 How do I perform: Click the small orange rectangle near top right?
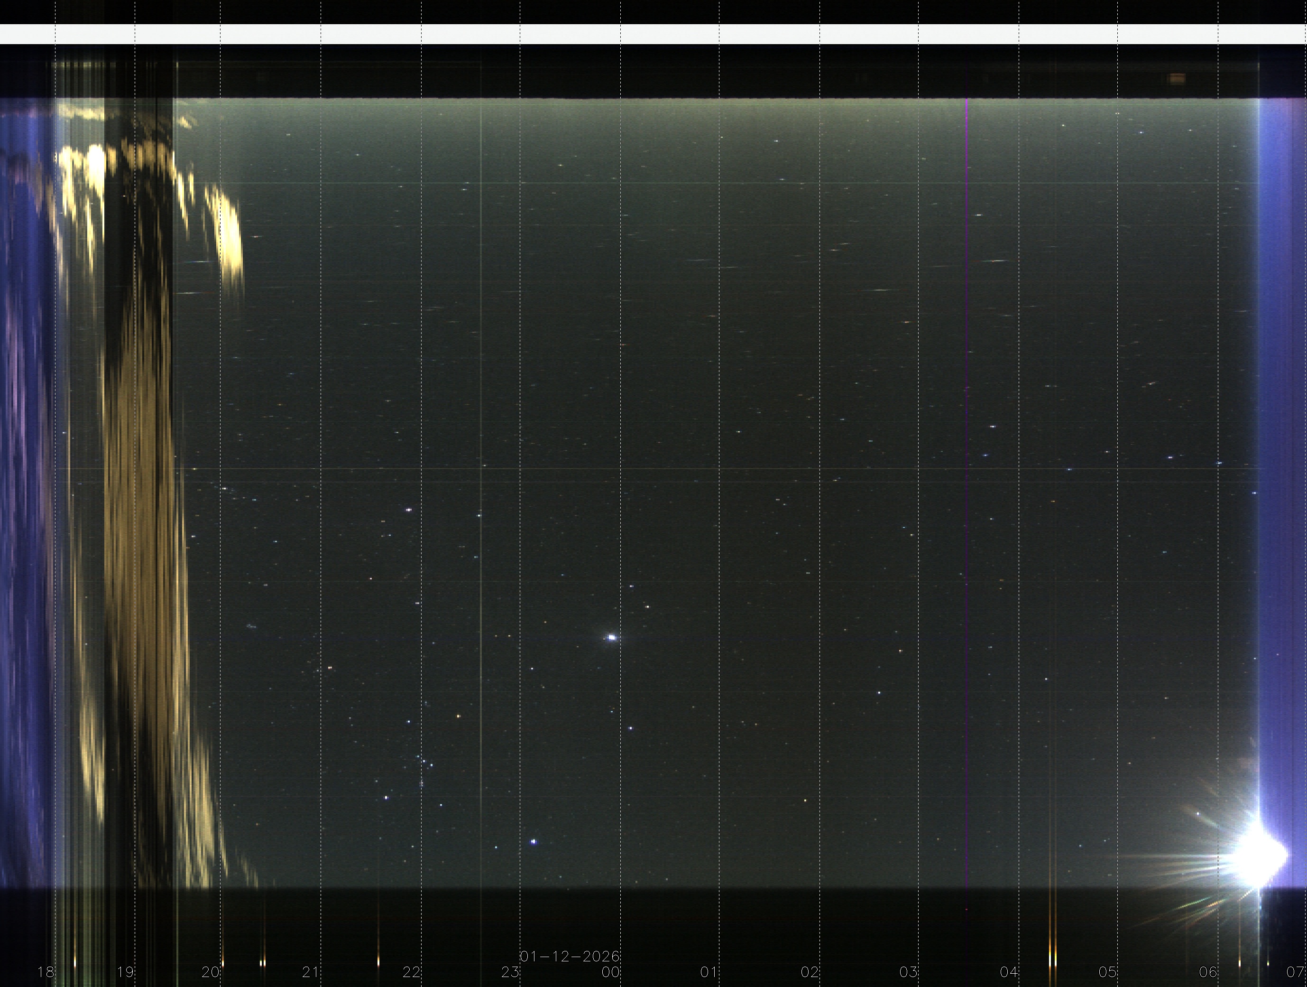coord(1177,79)
